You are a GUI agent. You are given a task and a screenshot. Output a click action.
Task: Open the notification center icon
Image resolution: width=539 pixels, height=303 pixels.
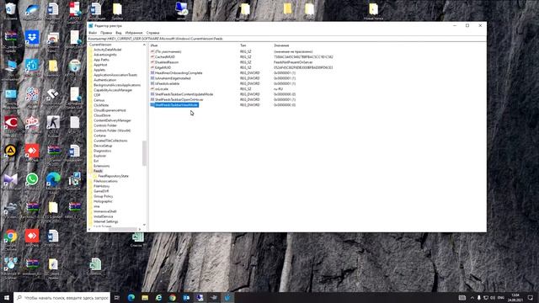[x=531, y=297]
